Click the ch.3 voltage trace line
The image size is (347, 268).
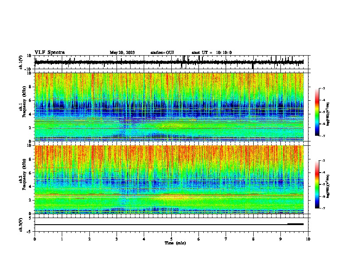coord(169,225)
